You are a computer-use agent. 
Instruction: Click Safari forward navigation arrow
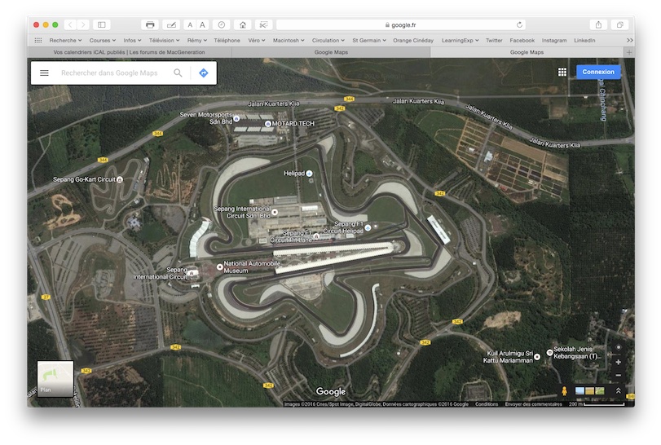(83, 25)
